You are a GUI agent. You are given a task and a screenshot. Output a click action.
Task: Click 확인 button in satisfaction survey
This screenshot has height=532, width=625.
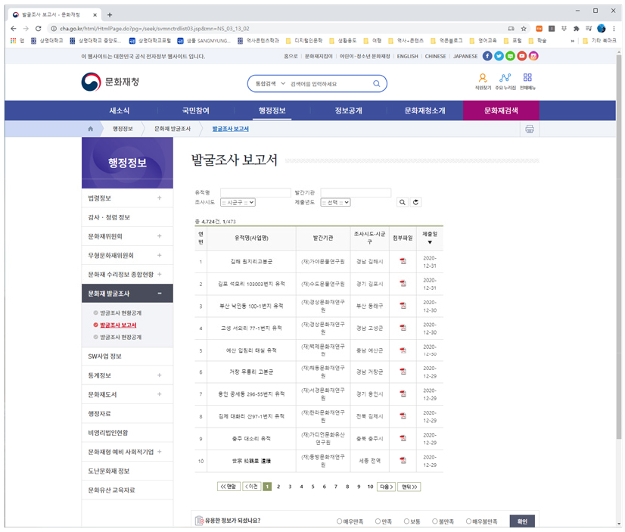click(x=522, y=521)
